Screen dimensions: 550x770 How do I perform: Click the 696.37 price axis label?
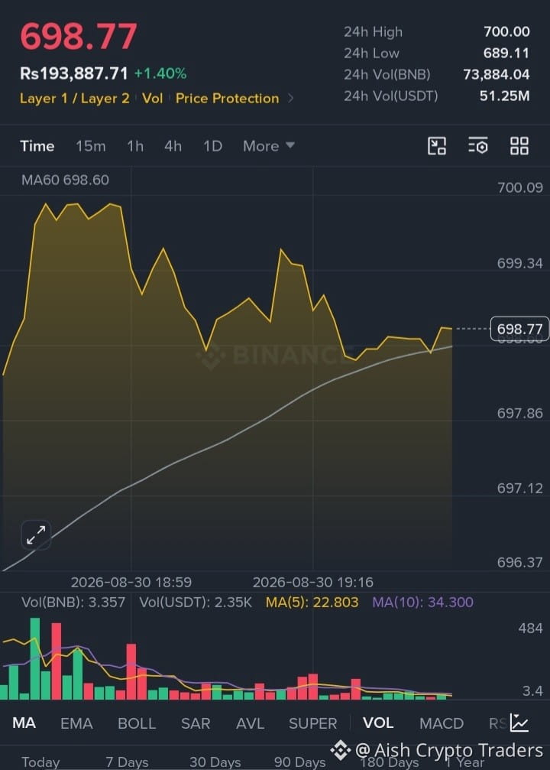pos(520,562)
